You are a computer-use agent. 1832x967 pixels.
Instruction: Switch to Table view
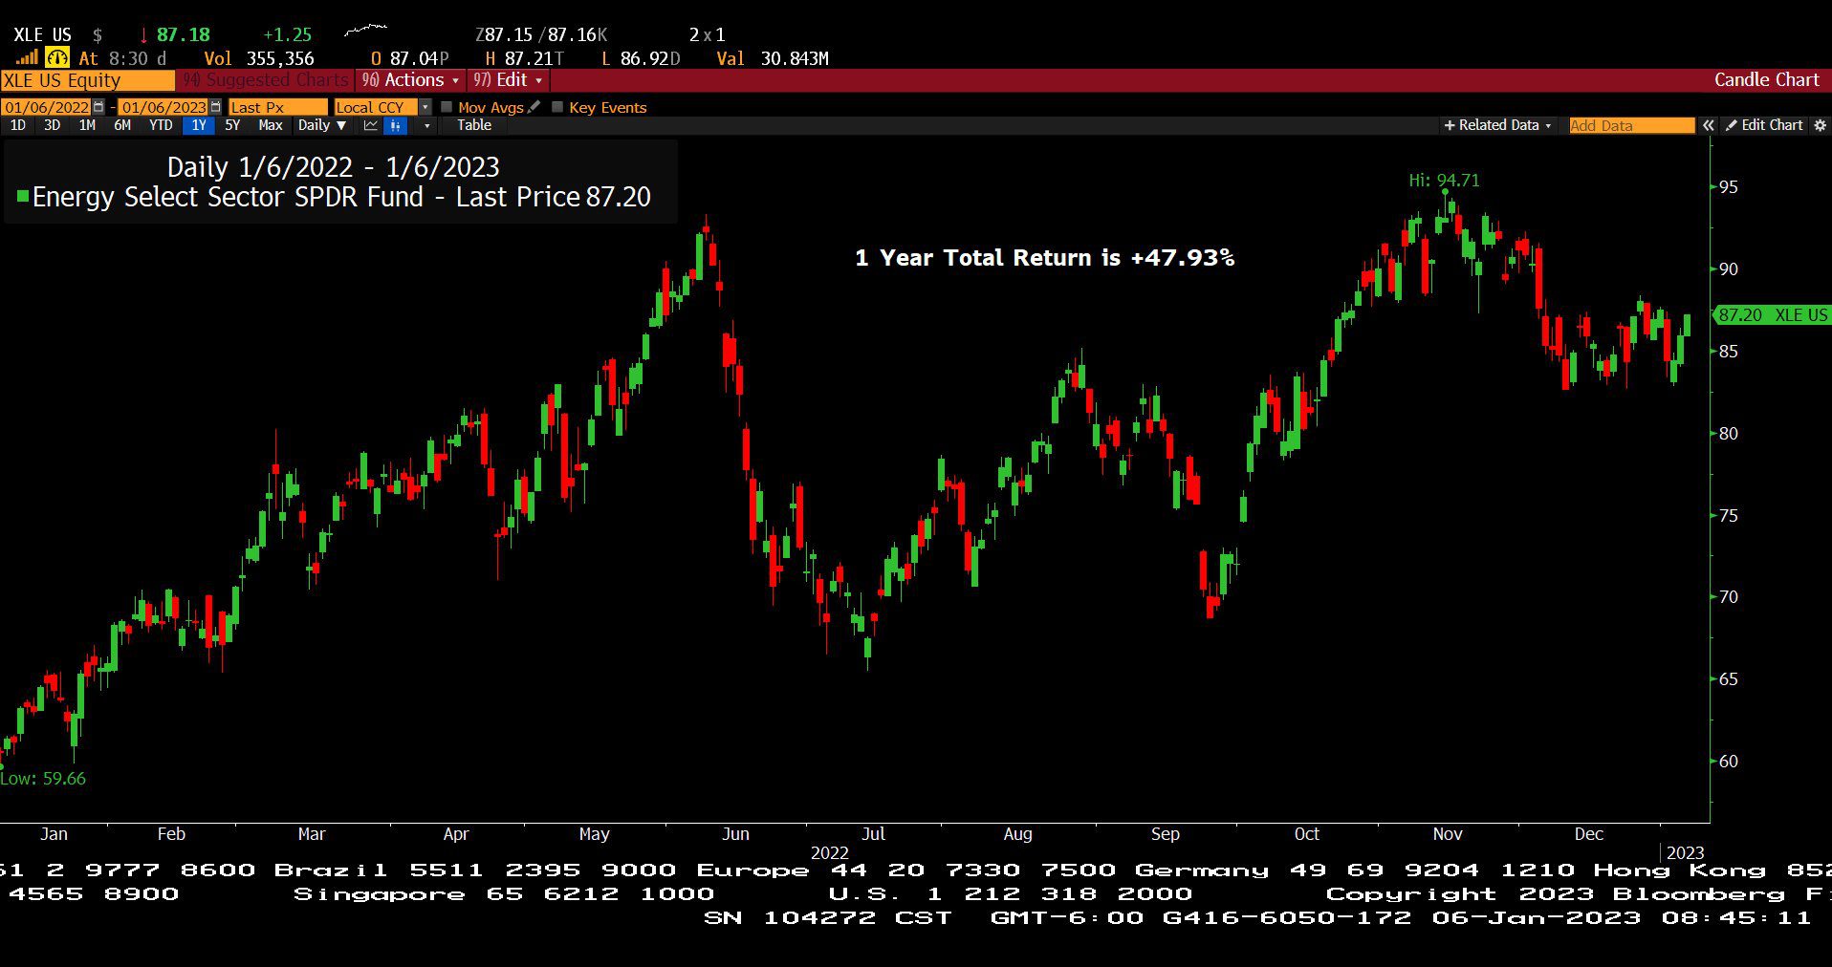click(x=474, y=125)
